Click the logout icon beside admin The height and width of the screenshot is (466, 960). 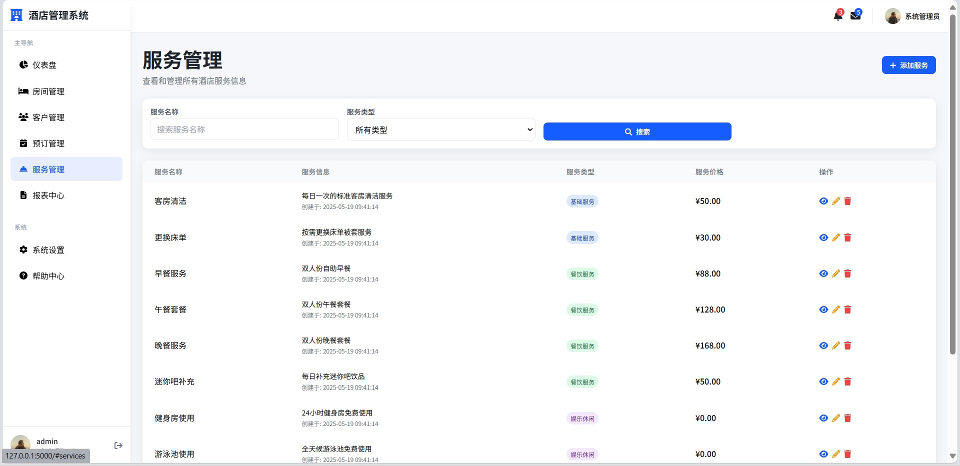[x=118, y=445]
